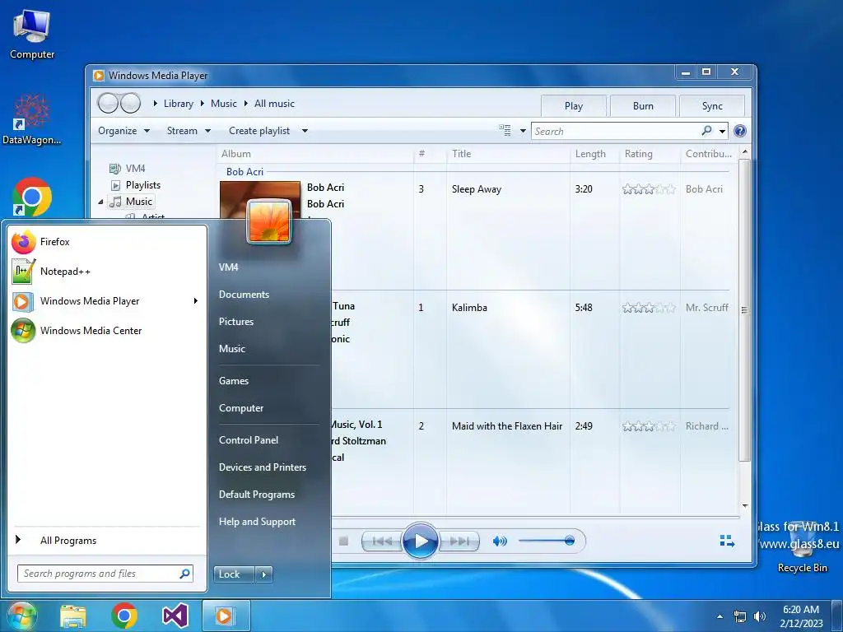
Task: Click Create playlist button
Action: coord(259,131)
